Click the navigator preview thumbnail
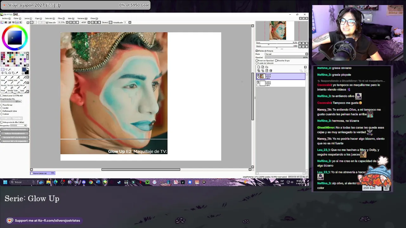Viewport: 406px width, 228px height. [x=278, y=31]
